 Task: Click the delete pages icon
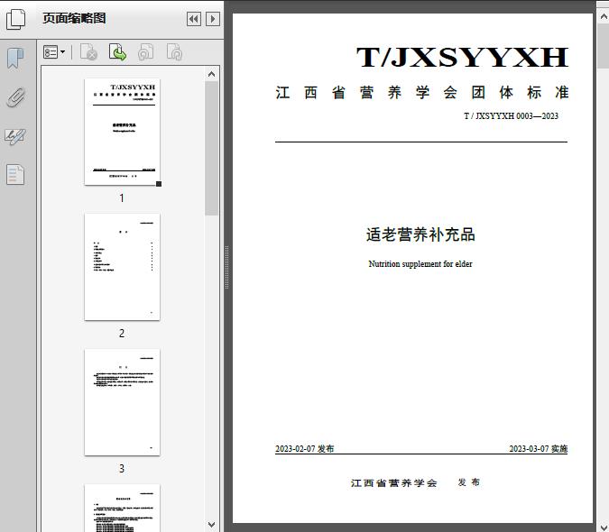[x=88, y=52]
